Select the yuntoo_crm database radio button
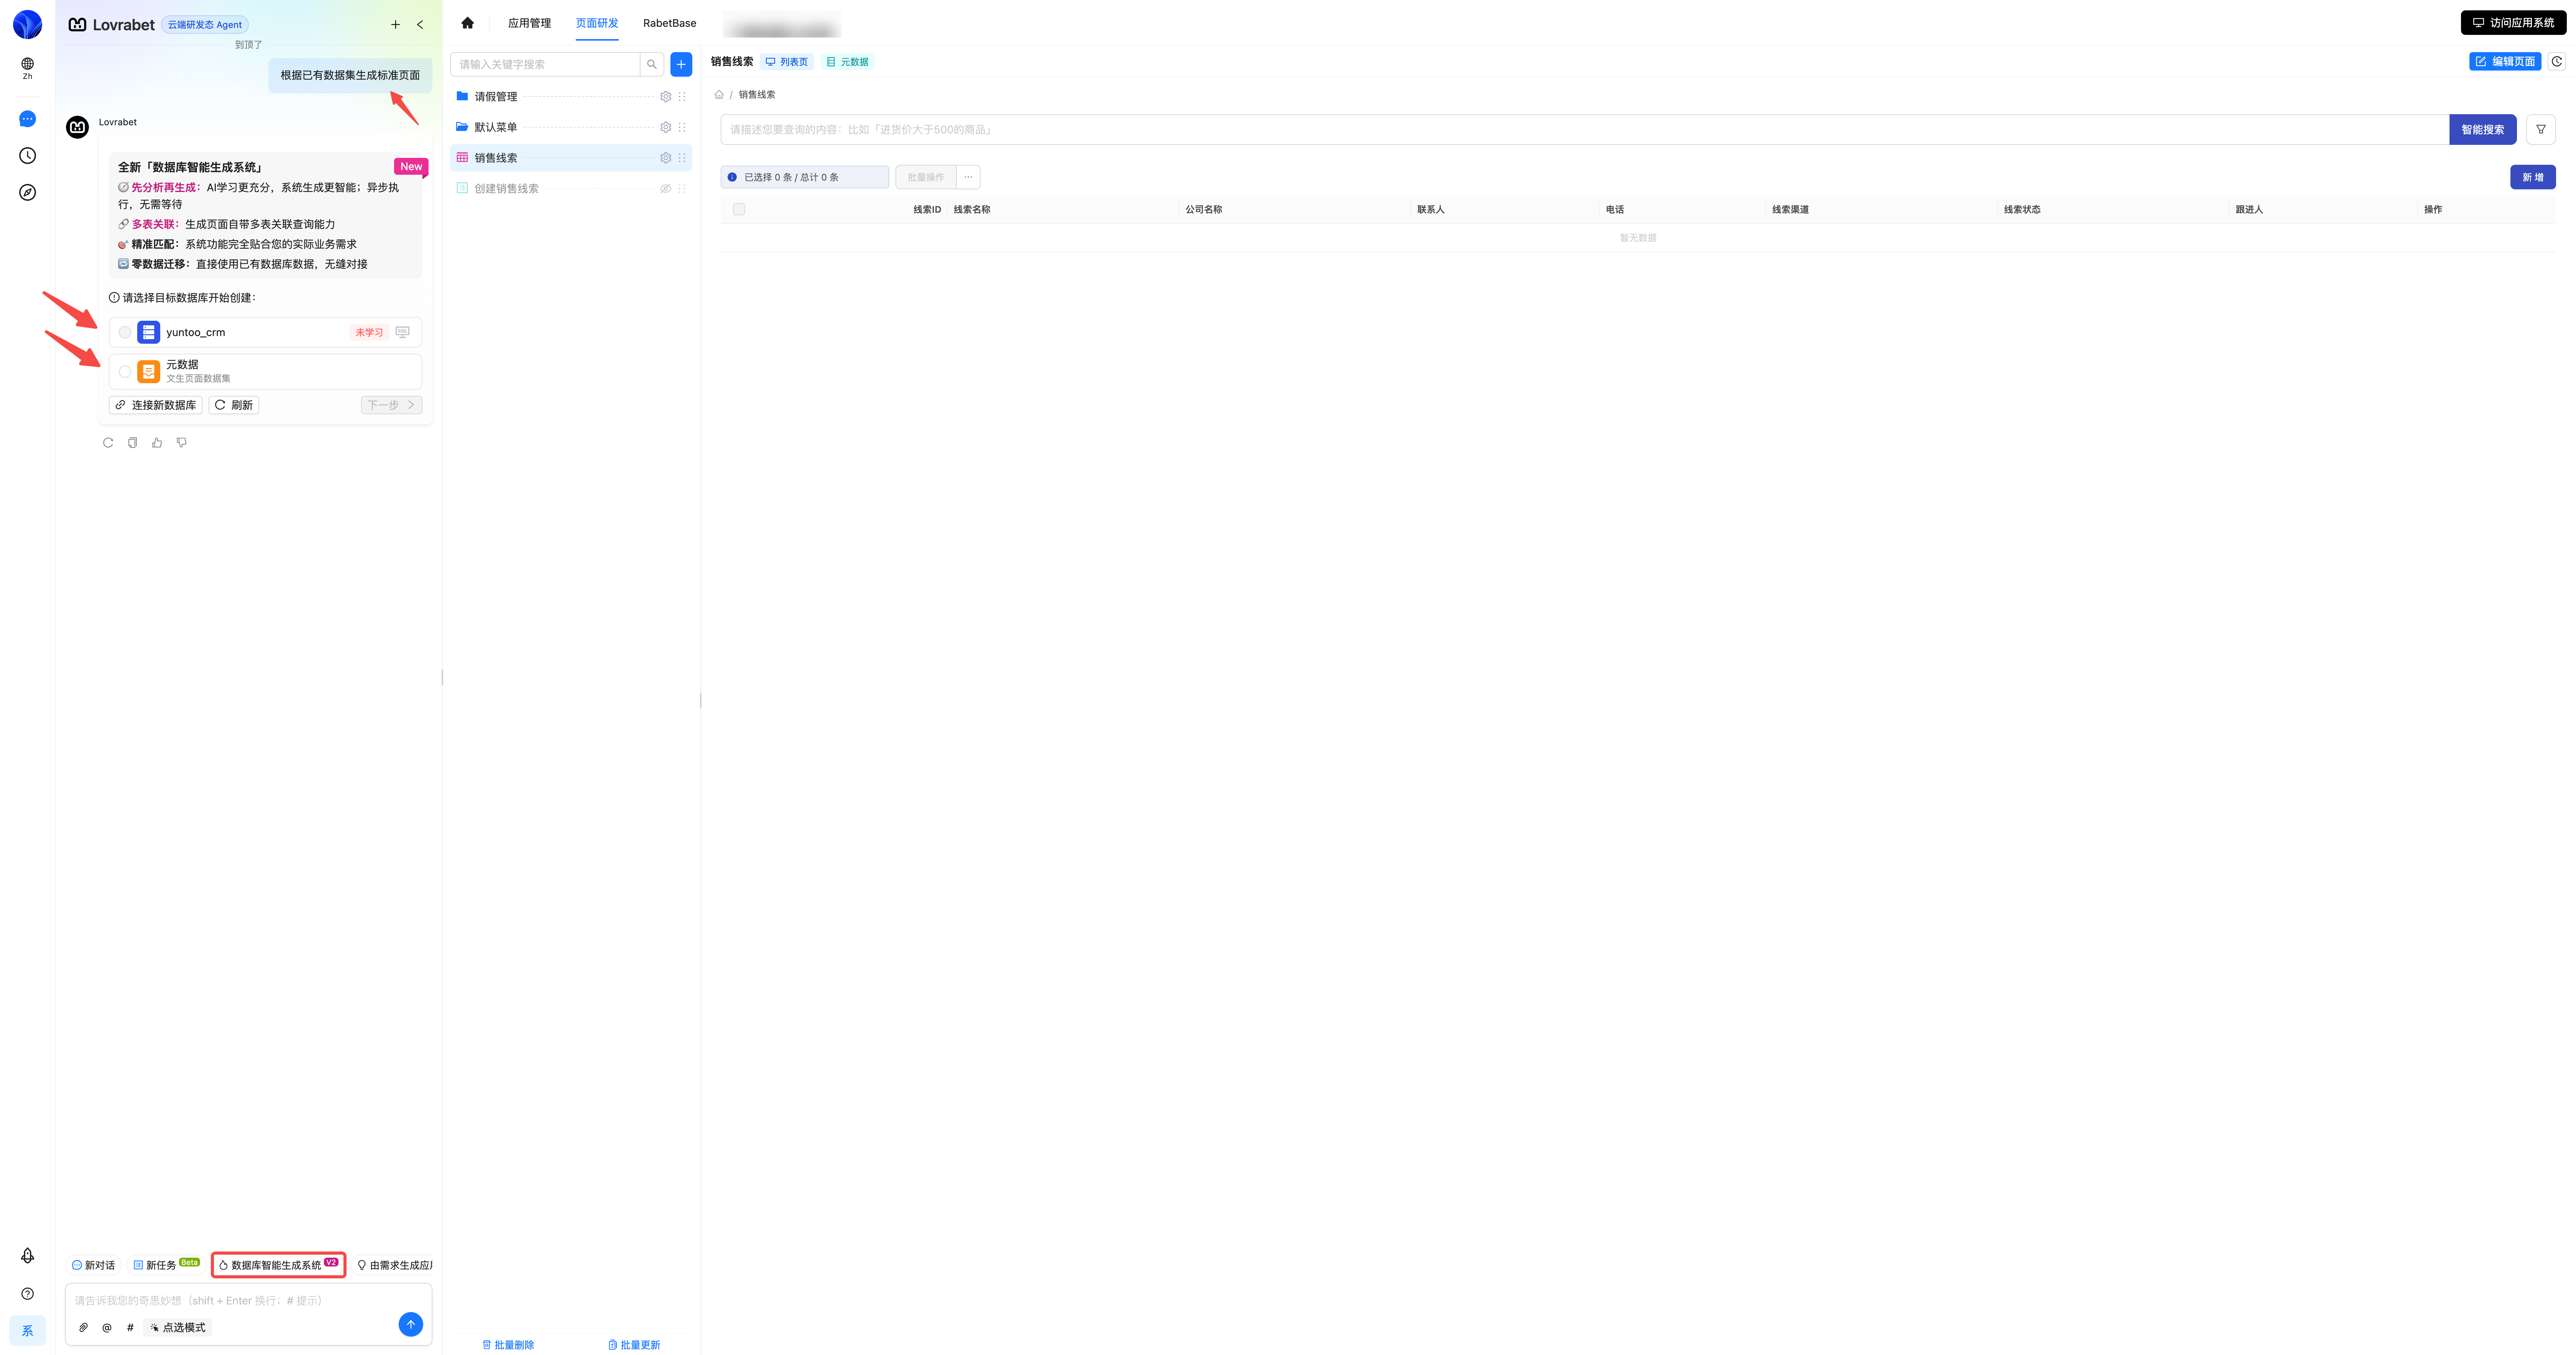 125,332
